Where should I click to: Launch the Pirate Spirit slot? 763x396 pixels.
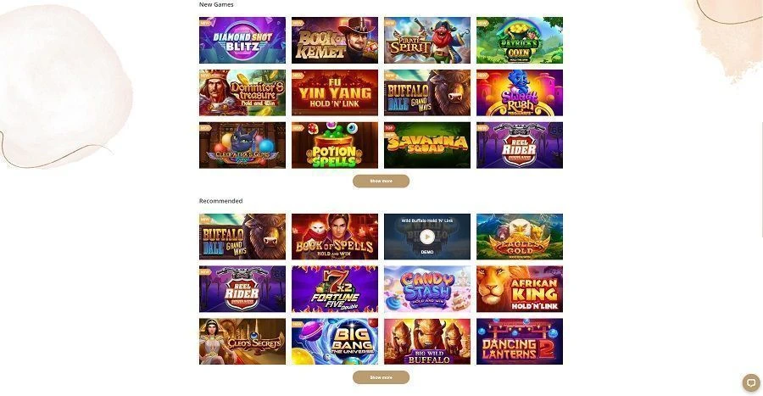pyautogui.click(x=427, y=41)
